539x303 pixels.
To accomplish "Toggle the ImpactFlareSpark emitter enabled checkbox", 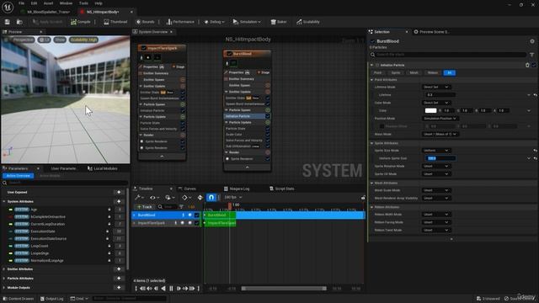I will pyautogui.click(x=144, y=48).
